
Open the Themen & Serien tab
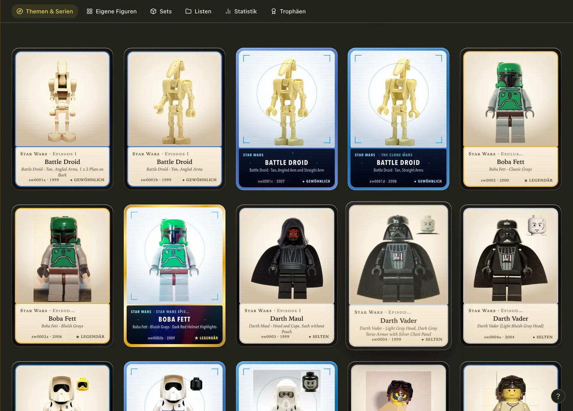point(45,11)
